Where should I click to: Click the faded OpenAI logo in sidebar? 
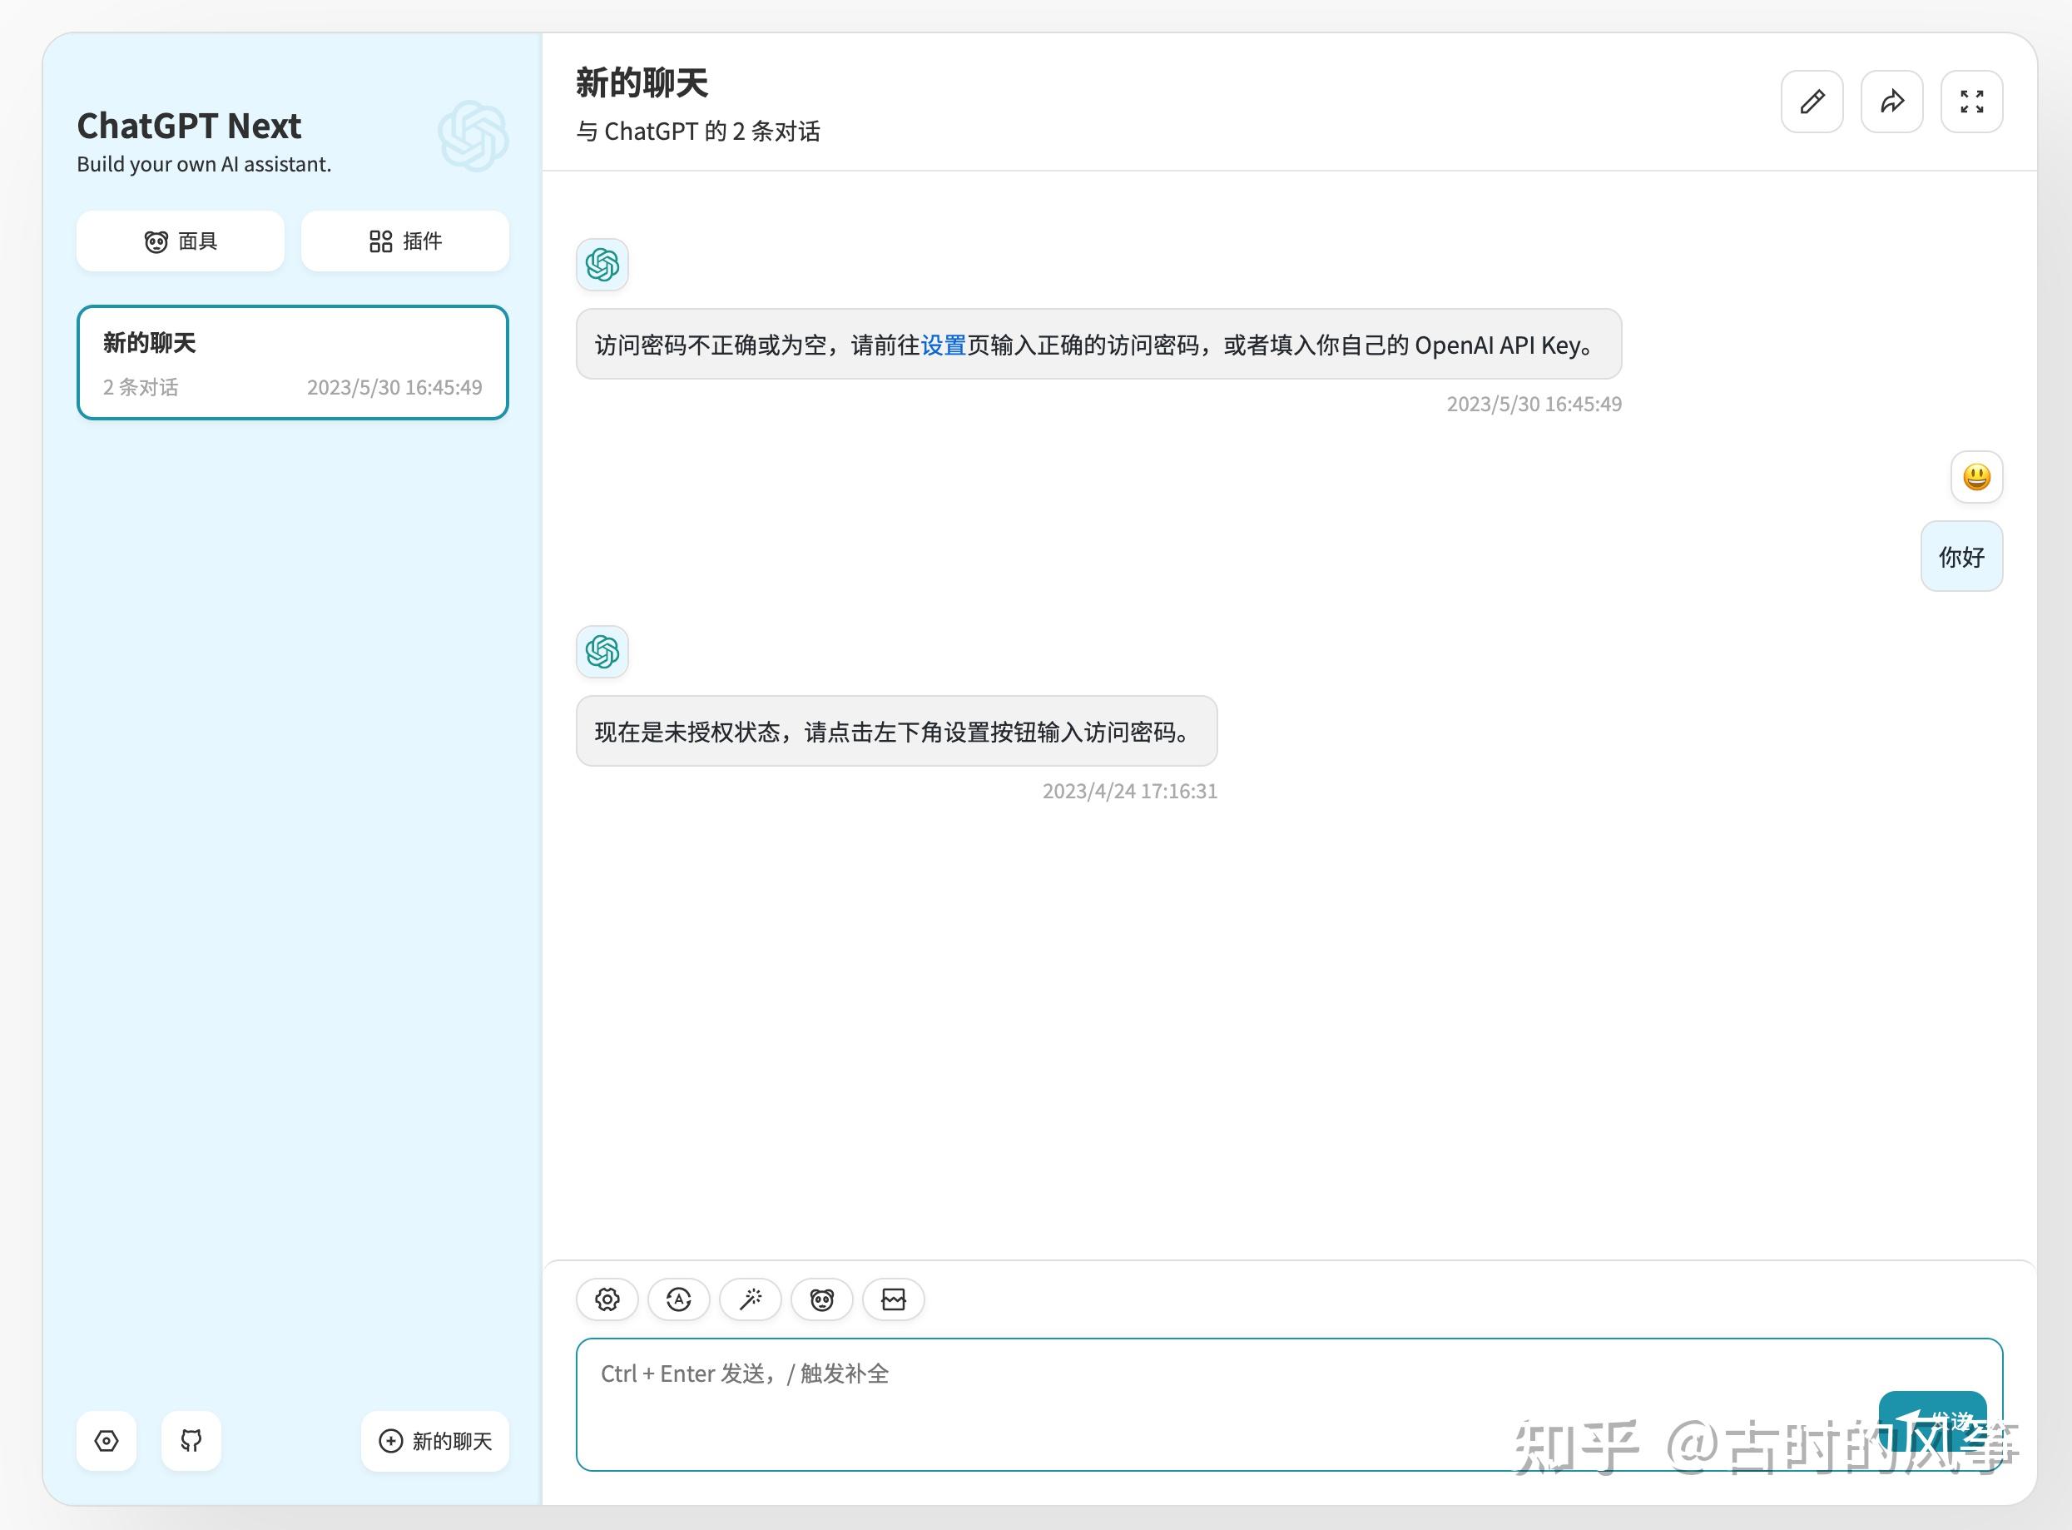473,137
